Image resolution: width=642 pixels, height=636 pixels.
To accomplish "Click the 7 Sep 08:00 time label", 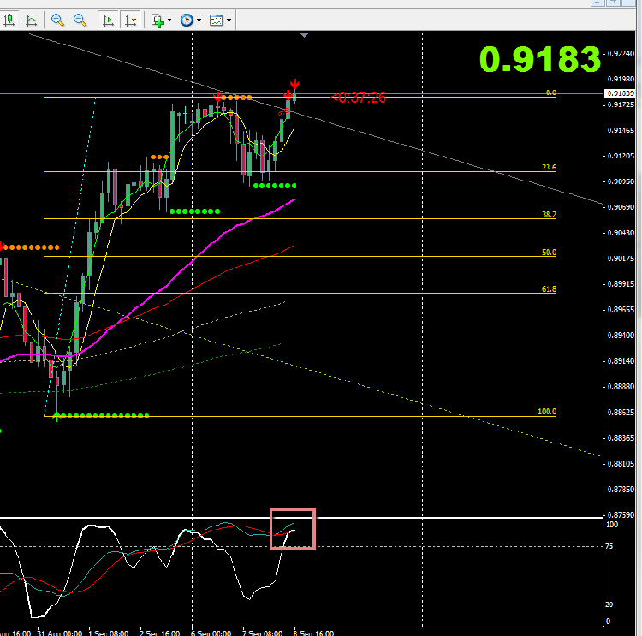I will [263, 633].
